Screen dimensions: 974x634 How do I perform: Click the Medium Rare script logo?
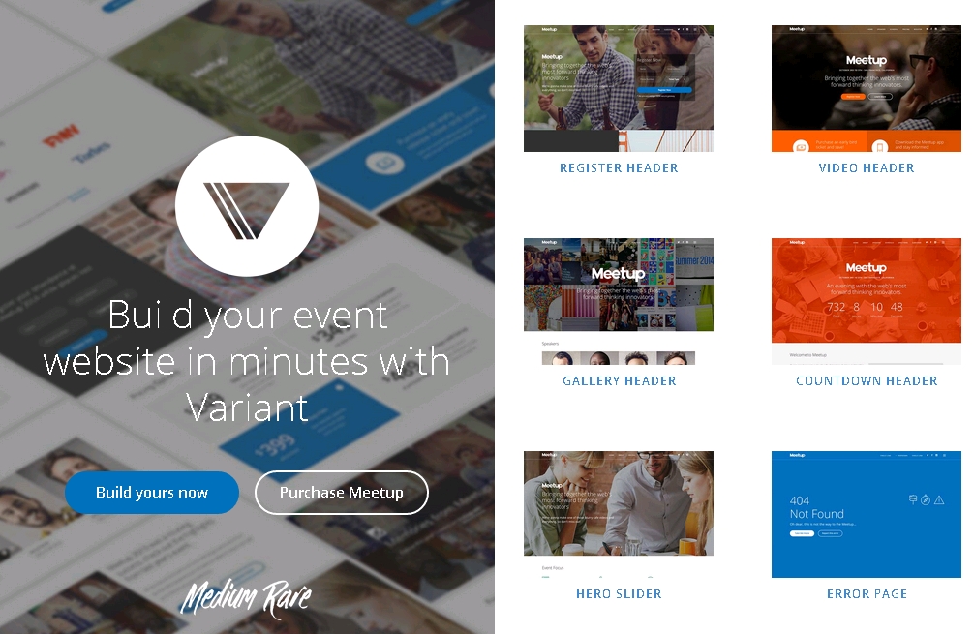[x=247, y=597]
